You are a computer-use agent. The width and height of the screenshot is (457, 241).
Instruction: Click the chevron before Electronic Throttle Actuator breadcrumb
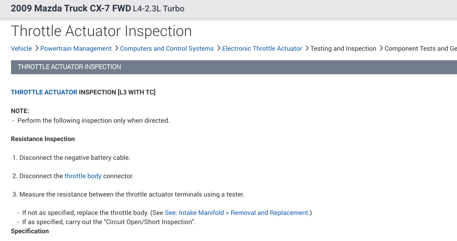click(x=218, y=48)
